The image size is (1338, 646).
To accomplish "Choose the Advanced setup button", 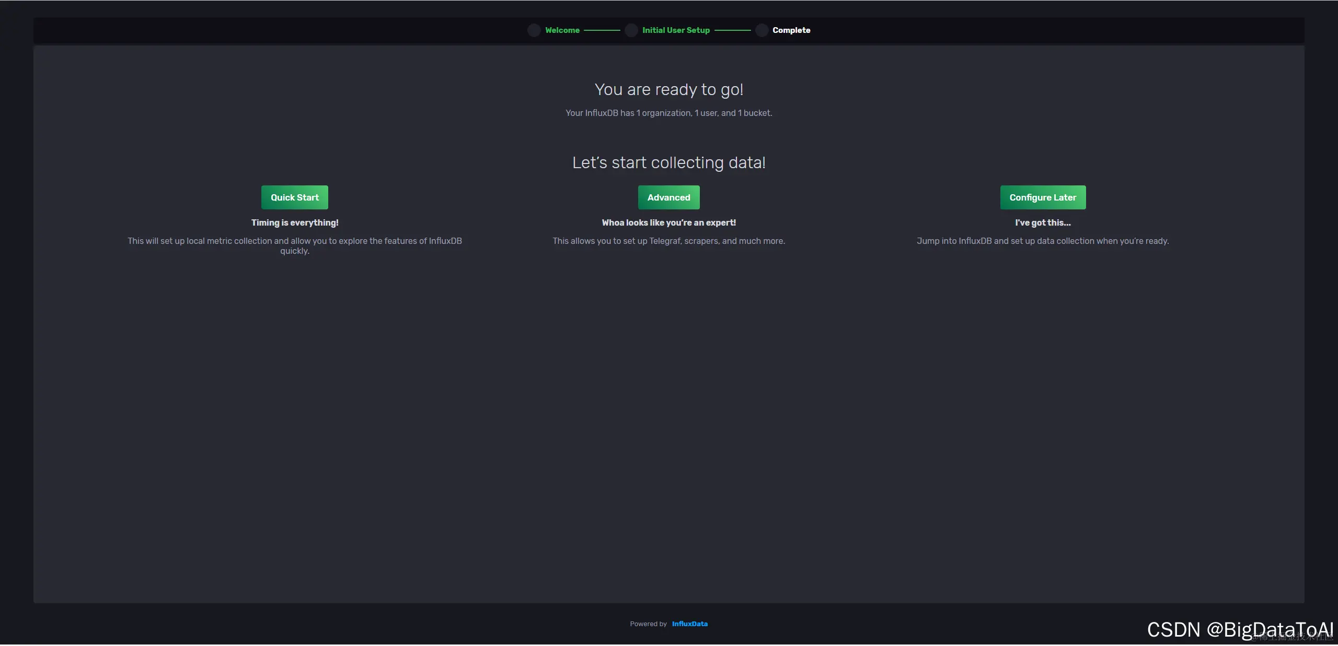I will tap(668, 197).
